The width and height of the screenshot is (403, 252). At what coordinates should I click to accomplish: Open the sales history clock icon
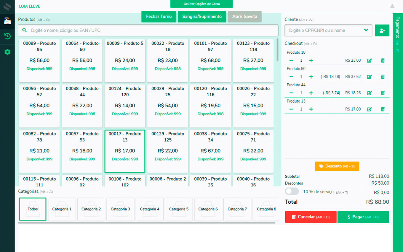coord(7,36)
